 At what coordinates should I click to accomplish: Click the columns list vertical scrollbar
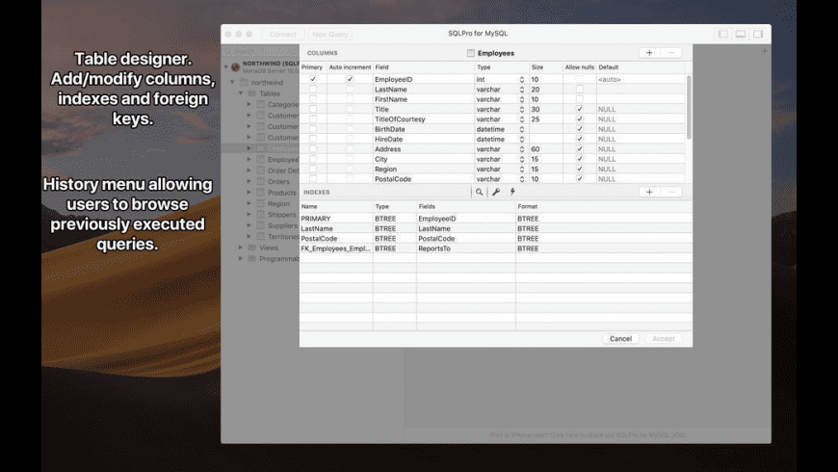coord(689,107)
